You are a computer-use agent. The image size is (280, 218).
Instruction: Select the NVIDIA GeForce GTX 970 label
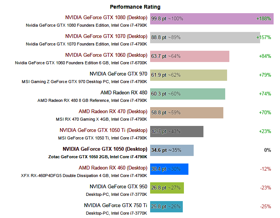point(118,74)
